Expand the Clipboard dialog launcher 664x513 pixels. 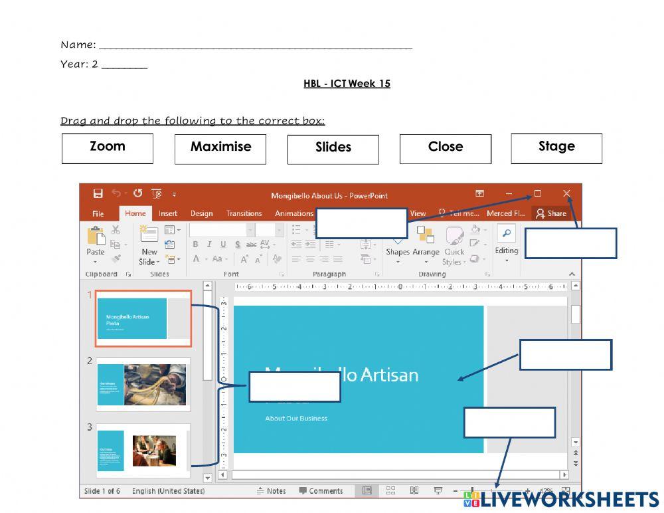click(128, 274)
